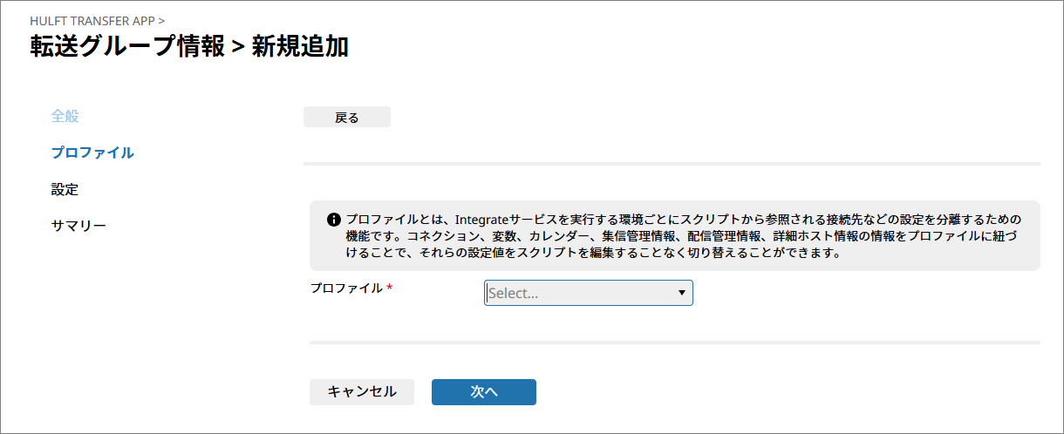
Task: Open the サマリー step
Action: click(x=78, y=226)
